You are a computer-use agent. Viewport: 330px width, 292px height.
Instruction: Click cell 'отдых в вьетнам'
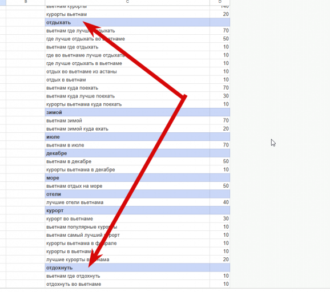click(127, 80)
